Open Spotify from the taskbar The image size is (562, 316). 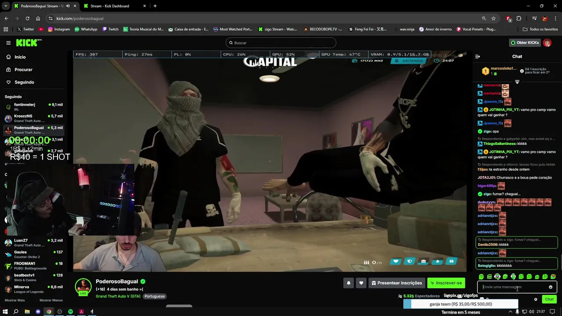(x=70, y=312)
